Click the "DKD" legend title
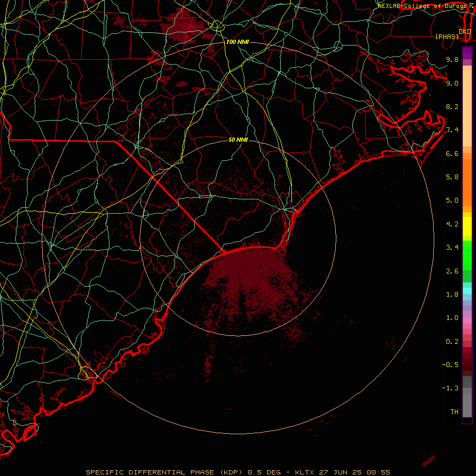Viewport: 476px width, 476px height. (x=465, y=32)
